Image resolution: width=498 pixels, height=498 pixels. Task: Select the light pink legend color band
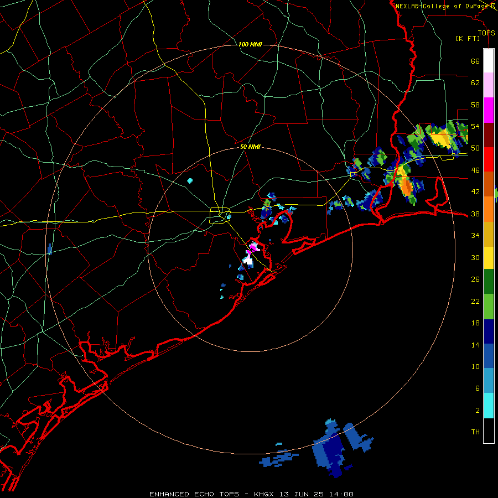pyautogui.click(x=489, y=85)
